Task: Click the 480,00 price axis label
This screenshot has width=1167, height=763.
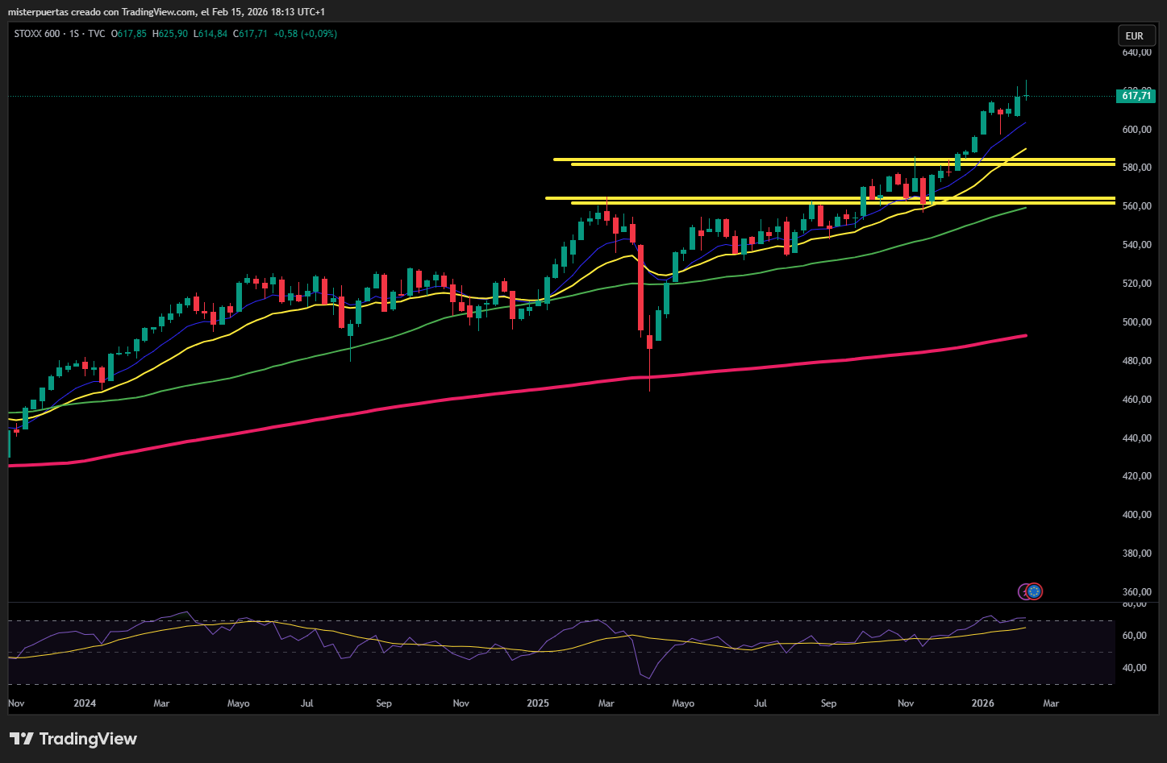Action: [x=1136, y=361]
